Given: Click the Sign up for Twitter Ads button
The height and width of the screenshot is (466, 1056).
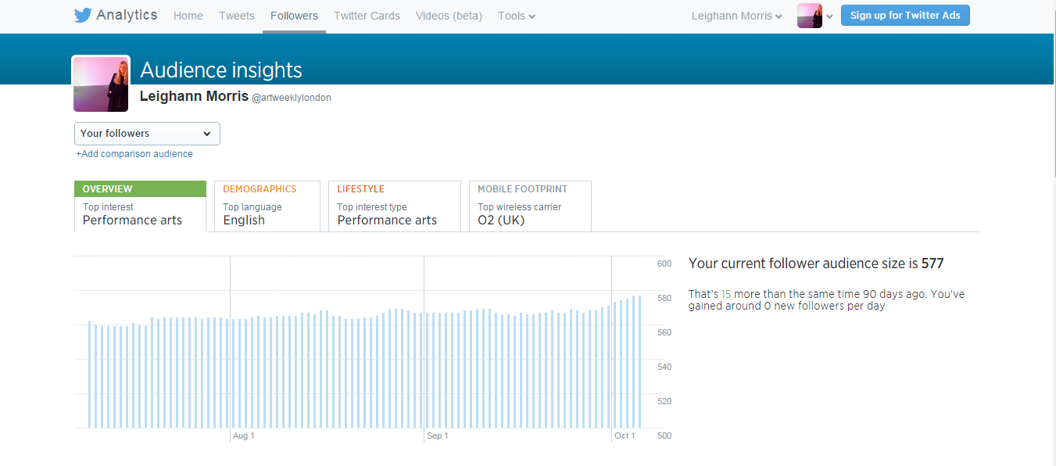Looking at the screenshot, I should pyautogui.click(x=905, y=16).
